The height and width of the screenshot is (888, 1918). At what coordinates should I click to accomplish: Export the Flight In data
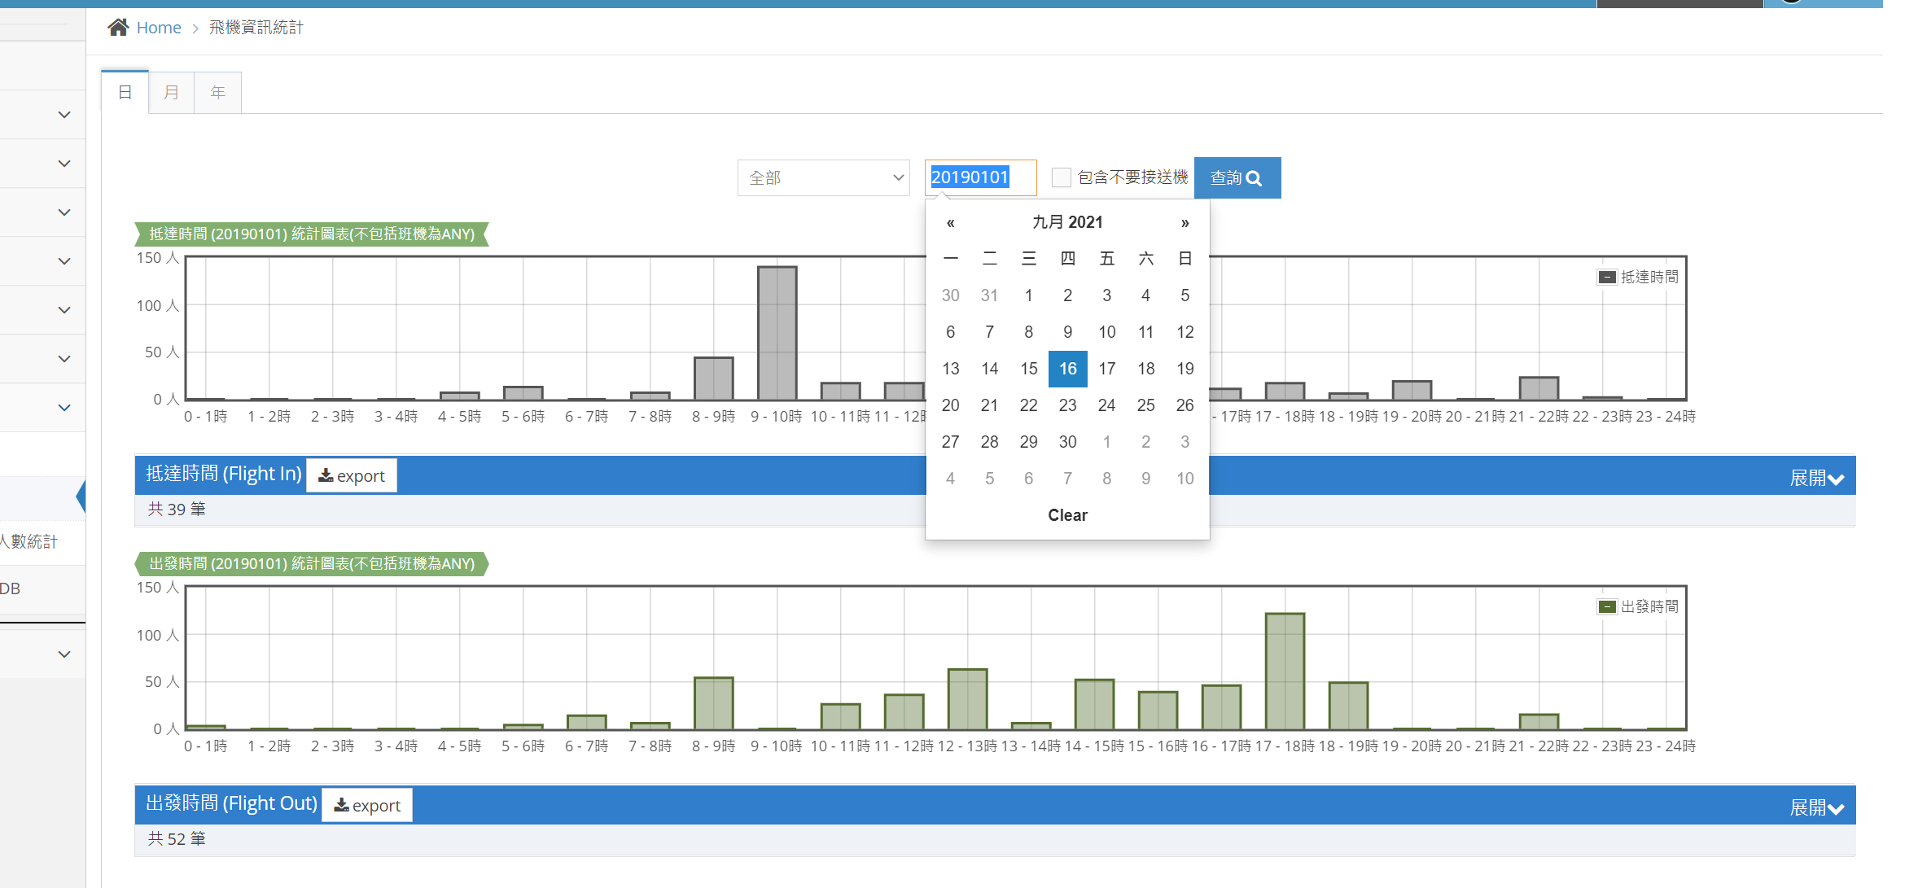coord(352,476)
